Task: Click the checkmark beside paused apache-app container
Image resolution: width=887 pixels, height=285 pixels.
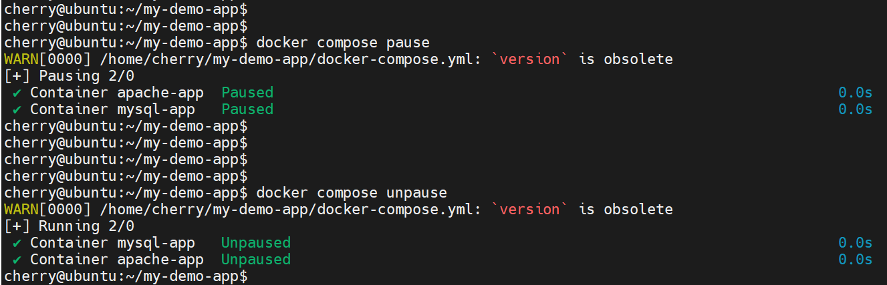Action: point(17,93)
